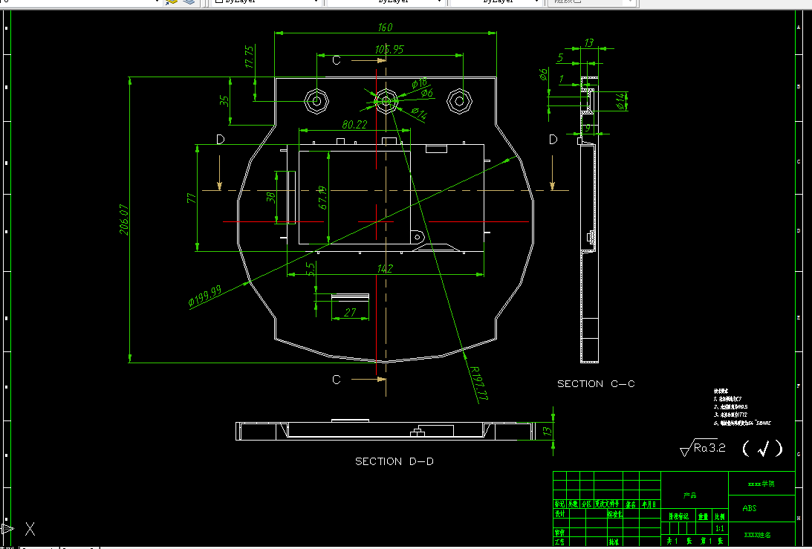Click the 80.22 dimension text

(354, 124)
